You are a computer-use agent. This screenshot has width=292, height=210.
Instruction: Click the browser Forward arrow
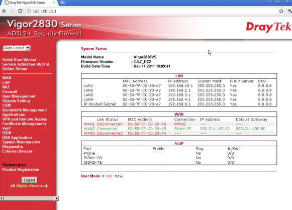coord(12,11)
